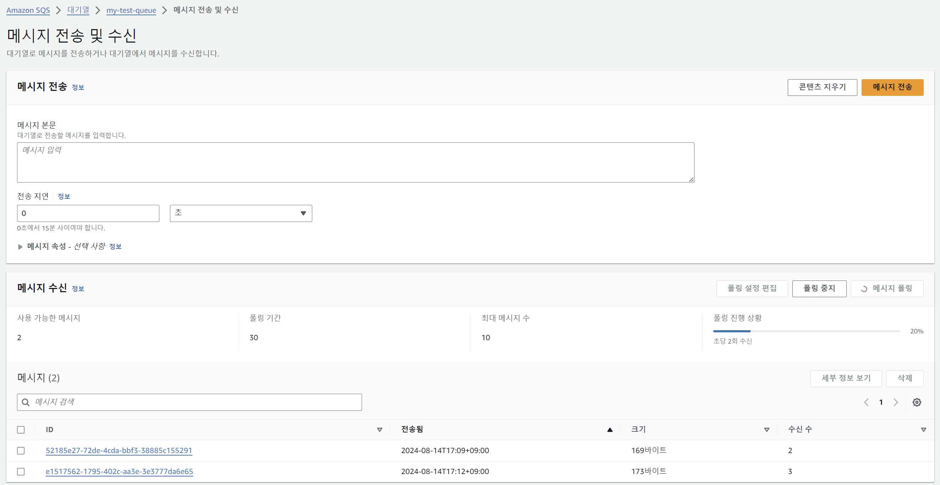The image size is (940, 485).
Task: Click the 크기 column sort arrow
Action: (767, 430)
